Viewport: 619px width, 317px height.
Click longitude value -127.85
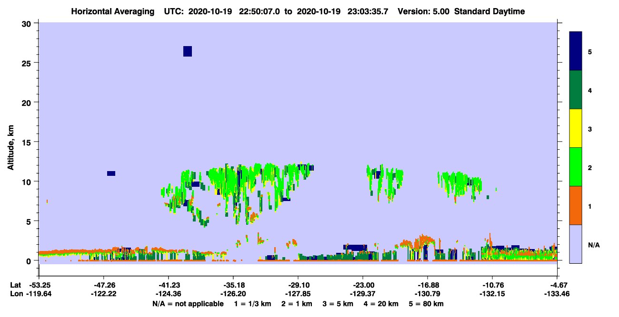pyautogui.click(x=298, y=294)
